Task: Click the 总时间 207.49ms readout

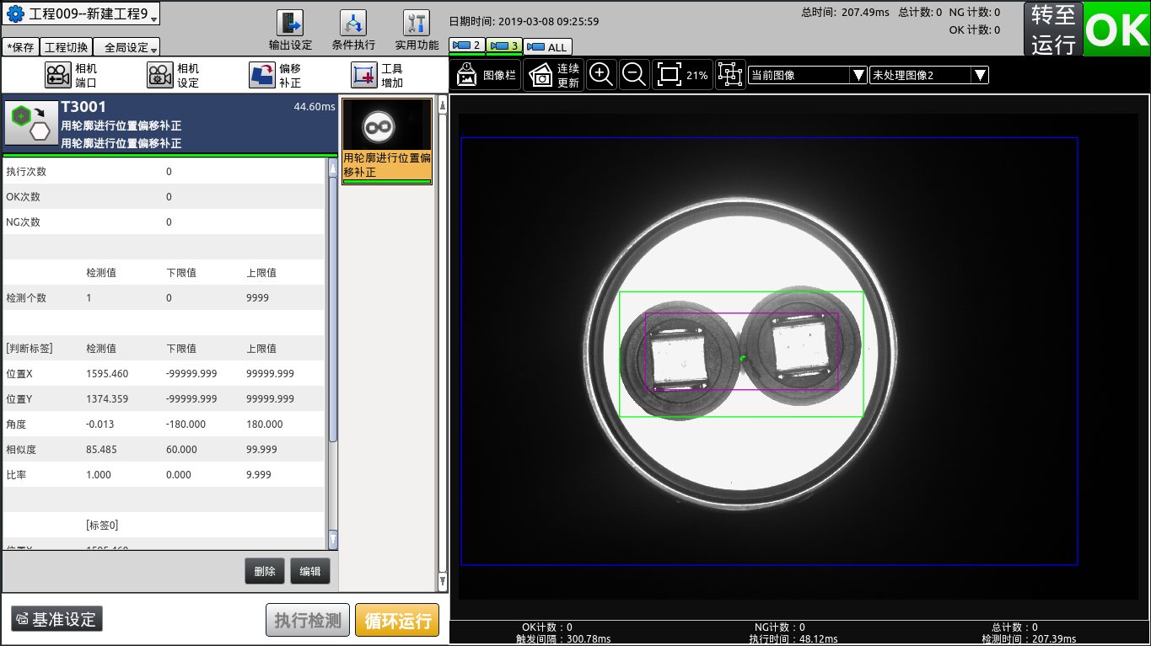Action: pos(843,13)
